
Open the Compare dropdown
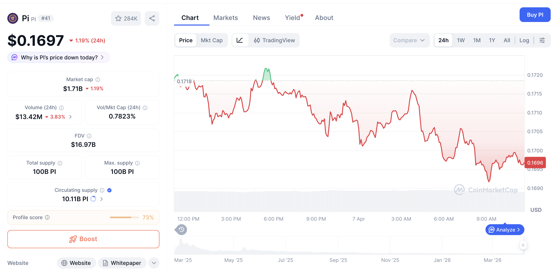pyautogui.click(x=409, y=40)
